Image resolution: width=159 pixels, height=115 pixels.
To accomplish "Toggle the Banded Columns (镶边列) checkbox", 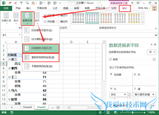I will click(x=58, y=22).
